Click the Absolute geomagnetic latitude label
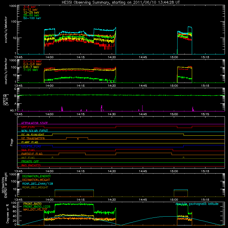Screen dimensions: 228x228 click(197, 204)
